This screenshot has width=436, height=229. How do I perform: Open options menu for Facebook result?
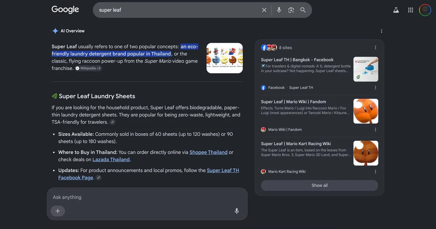(375, 87)
